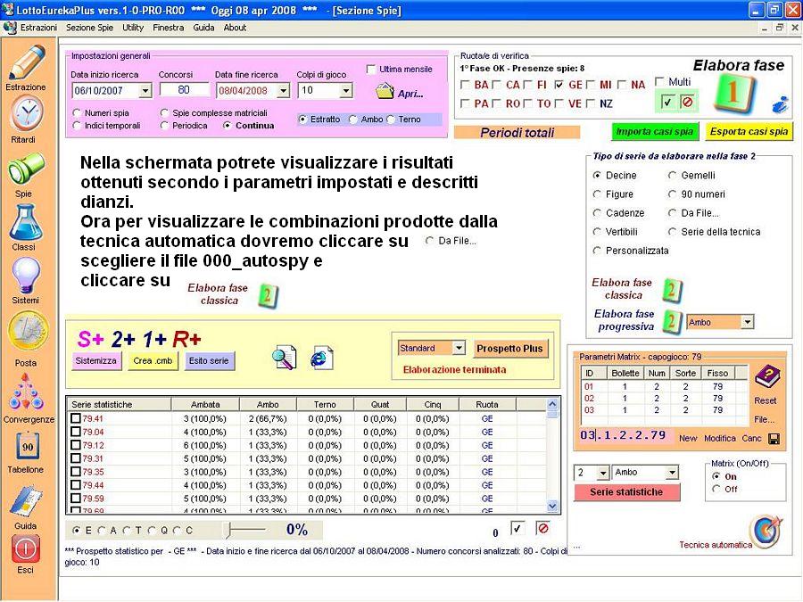Viewport: 803px width, 602px height.
Task: Open the Spie flashlight icon
Action: 26,169
